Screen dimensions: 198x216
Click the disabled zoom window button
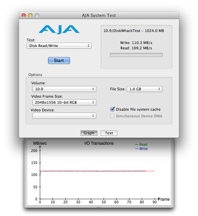37,15
